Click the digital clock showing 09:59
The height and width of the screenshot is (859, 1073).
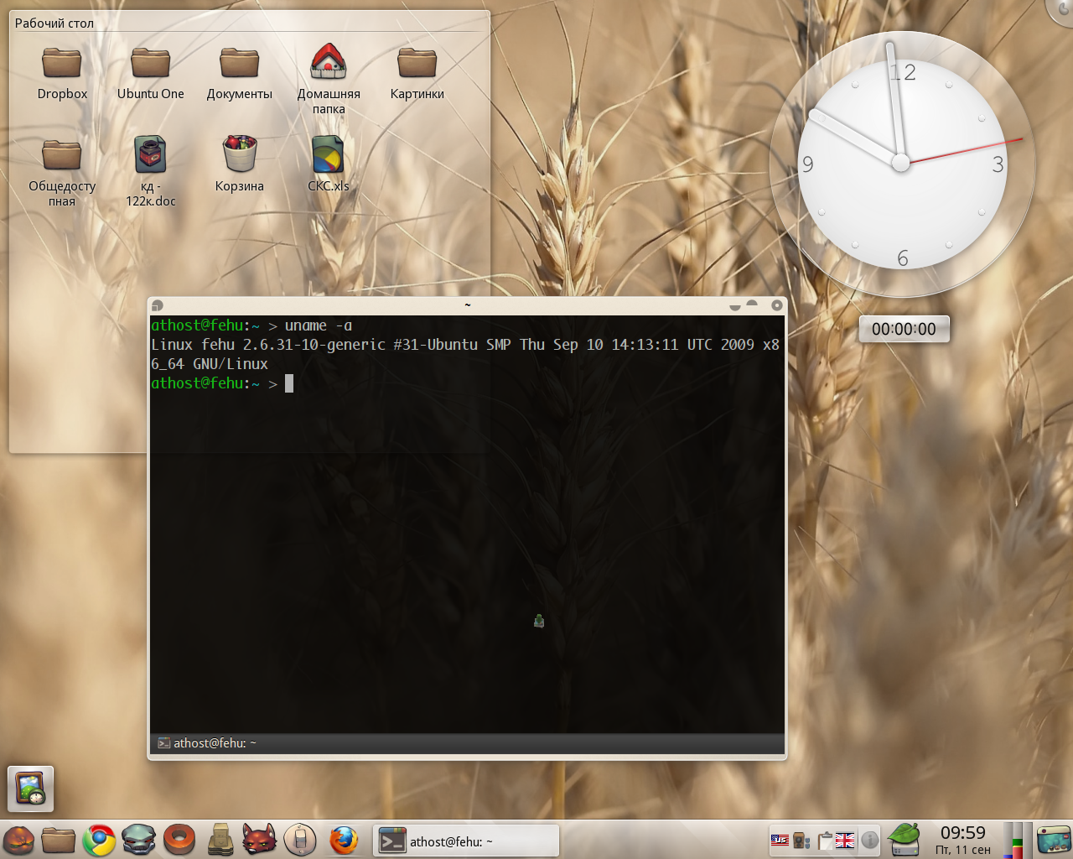[x=962, y=839]
